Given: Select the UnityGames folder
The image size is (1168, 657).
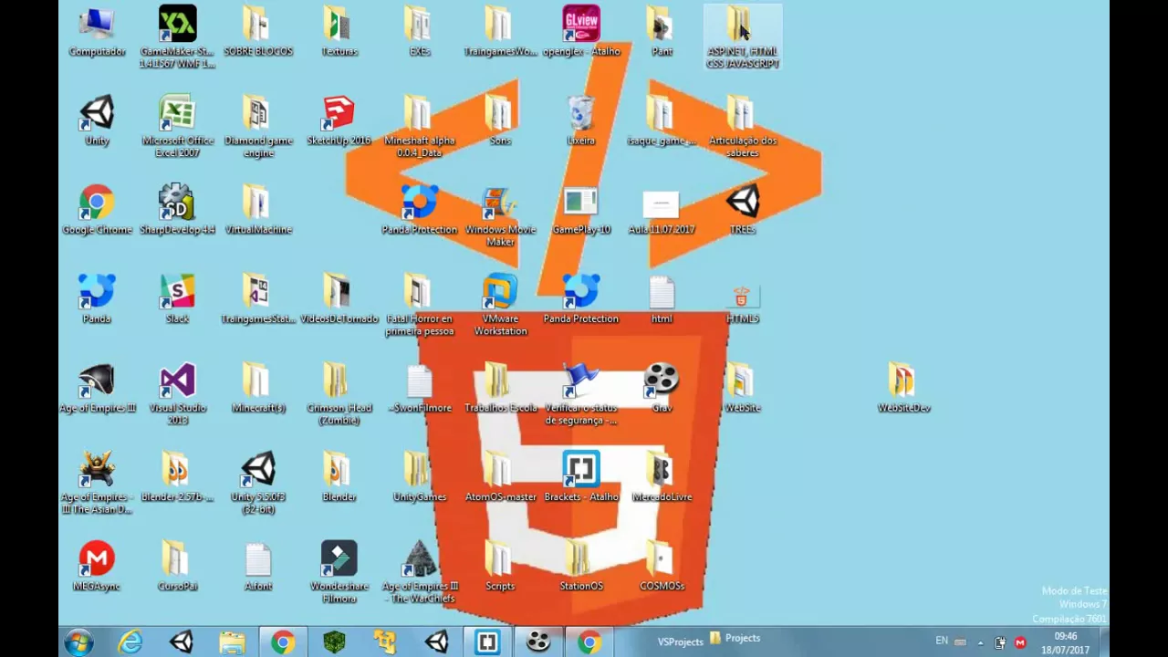Looking at the screenshot, I should [x=419, y=477].
